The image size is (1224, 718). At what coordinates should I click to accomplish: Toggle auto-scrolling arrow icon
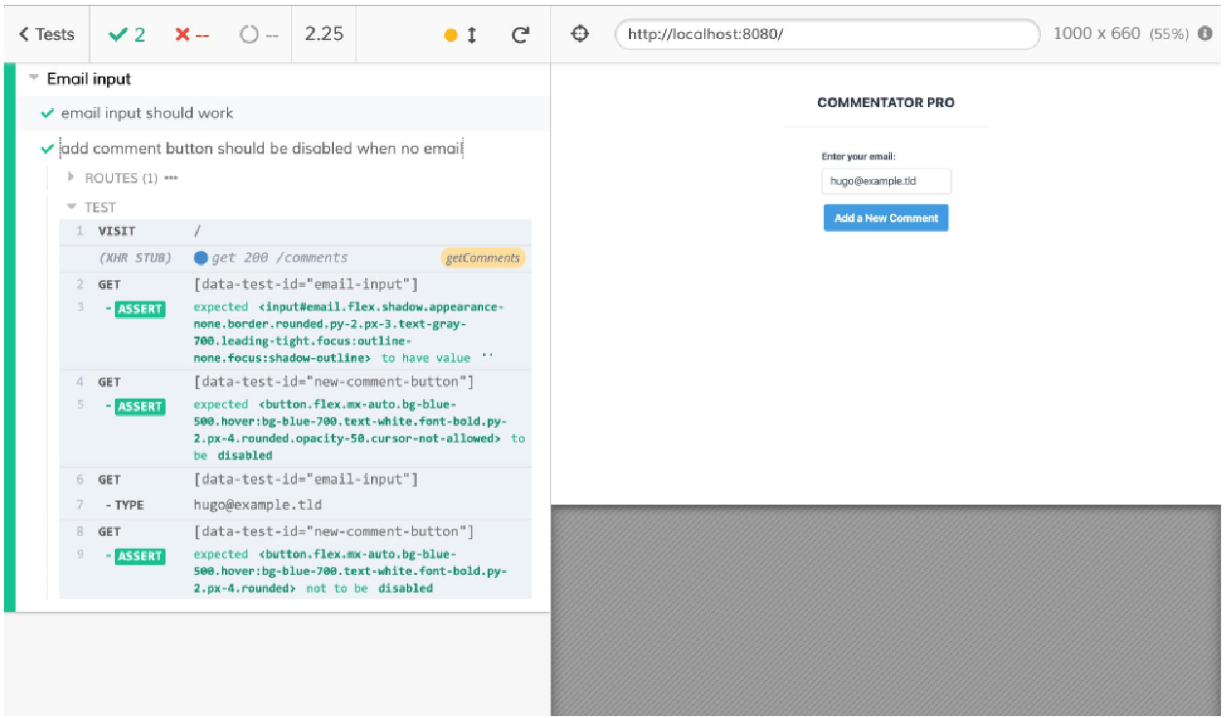(x=472, y=35)
